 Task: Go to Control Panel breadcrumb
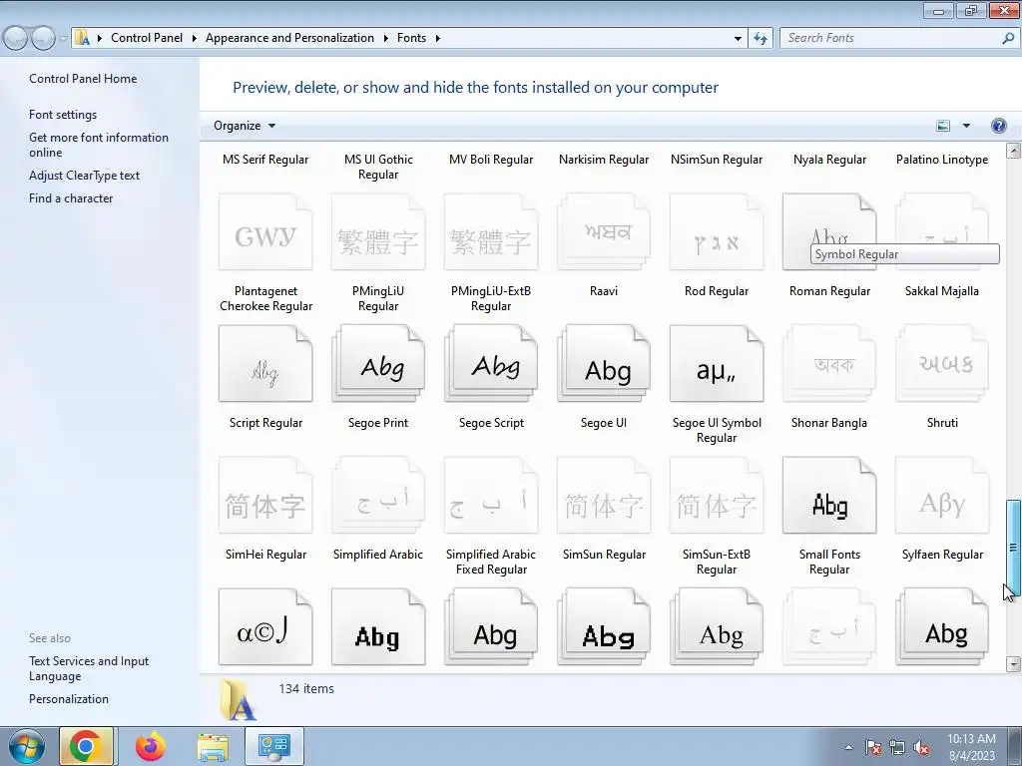click(x=147, y=38)
